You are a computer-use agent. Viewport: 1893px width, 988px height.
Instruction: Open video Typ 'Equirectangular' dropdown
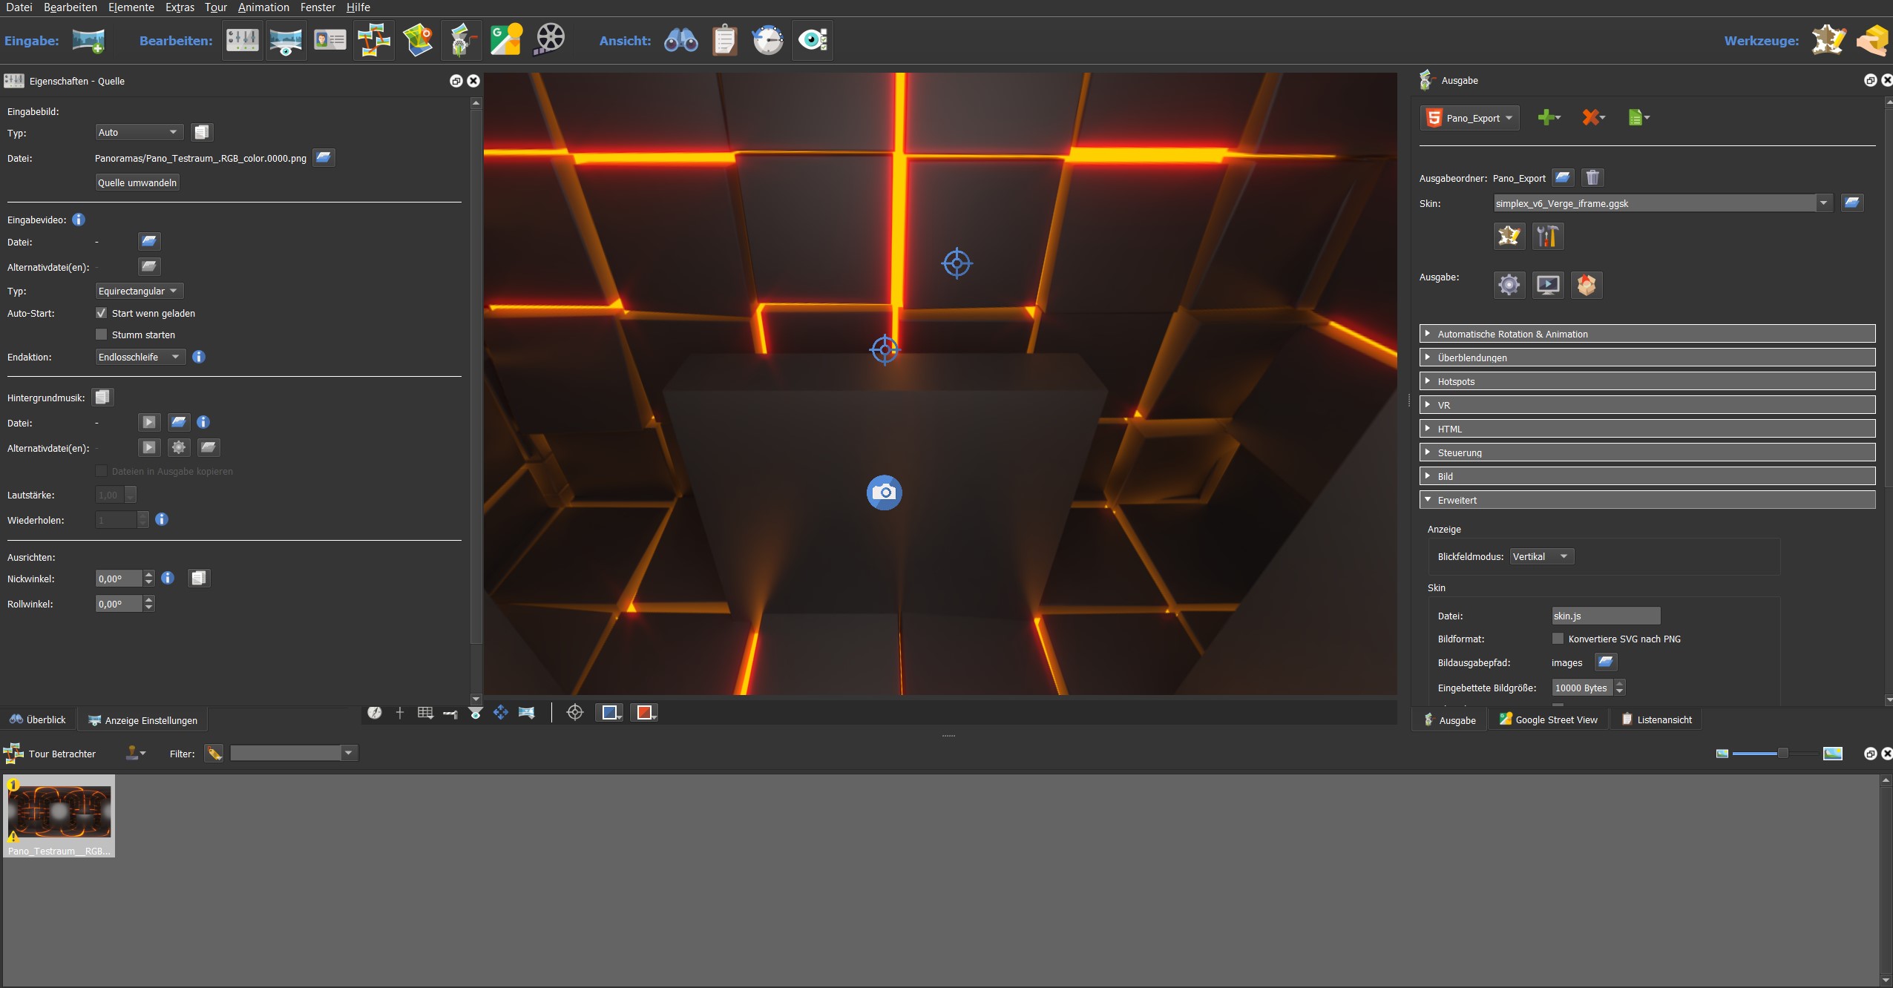pos(139,291)
